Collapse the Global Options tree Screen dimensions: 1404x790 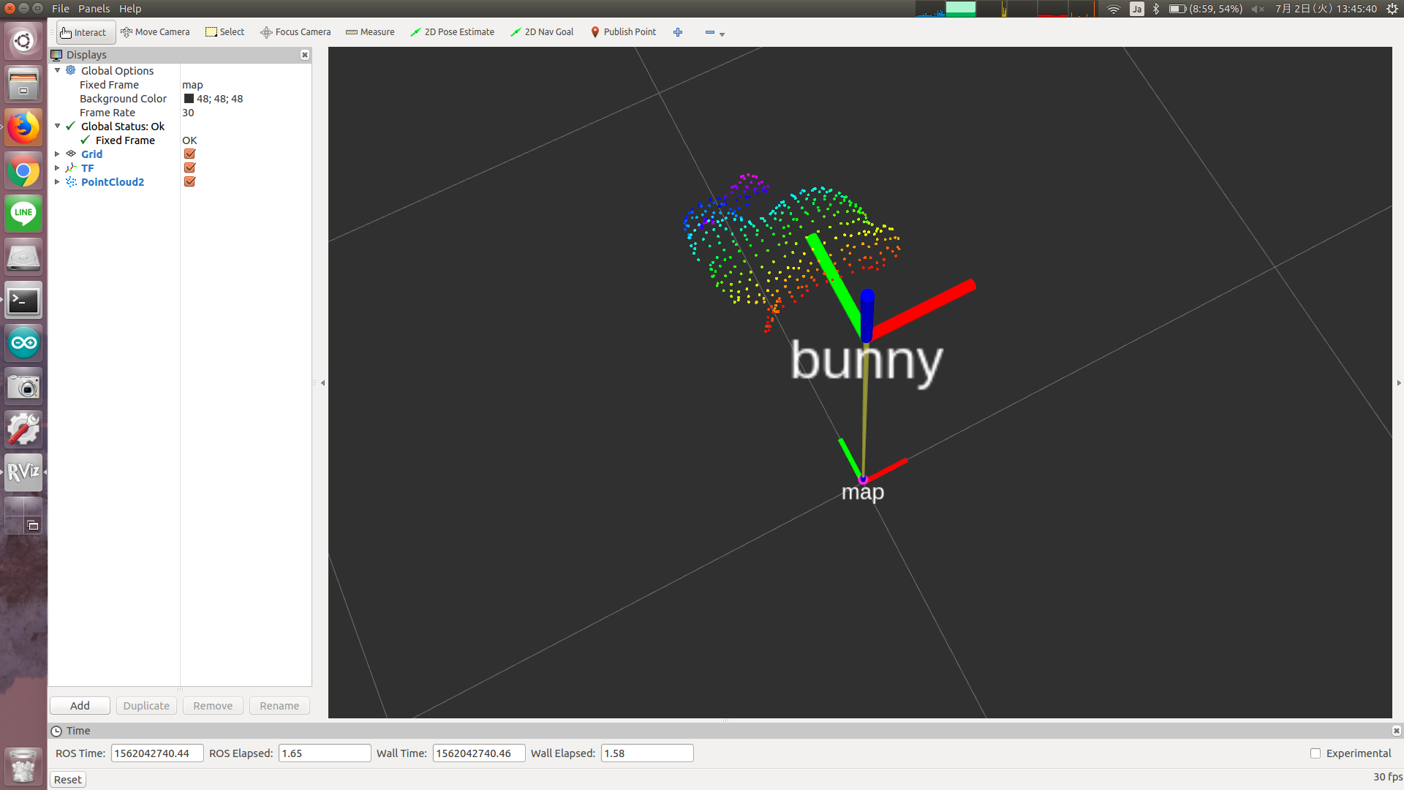tap(58, 70)
